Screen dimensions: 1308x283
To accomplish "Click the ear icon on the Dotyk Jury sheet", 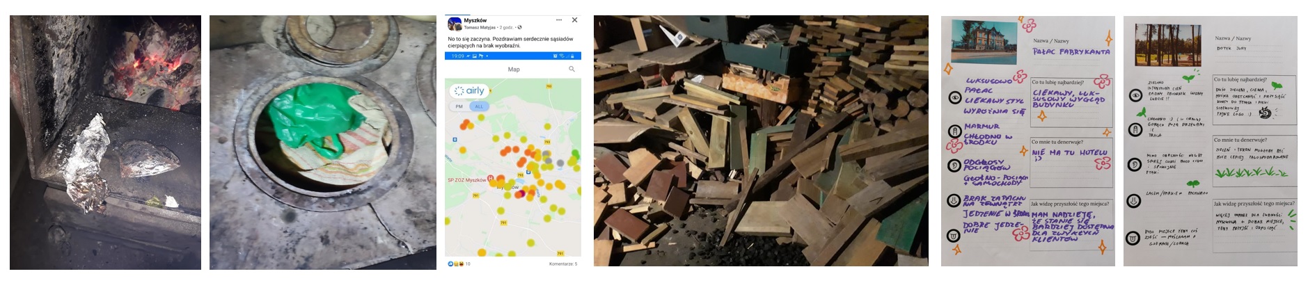I will [x=1135, y=164].
